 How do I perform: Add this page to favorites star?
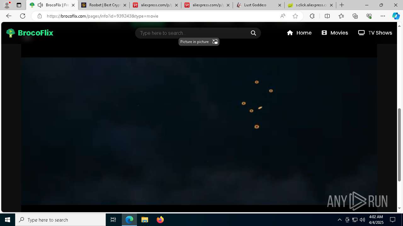click(x=295, y=16)
